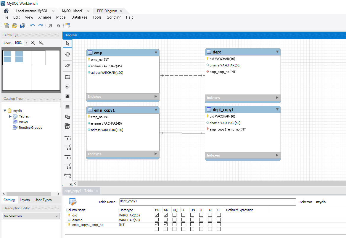The height and width of the screenshot is (238, 346).
Task: Select the non-identifying 1:n relationship tool
Action: [67, 147]
